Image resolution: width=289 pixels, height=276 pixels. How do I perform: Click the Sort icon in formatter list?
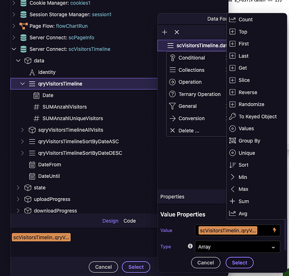[232, 164]
